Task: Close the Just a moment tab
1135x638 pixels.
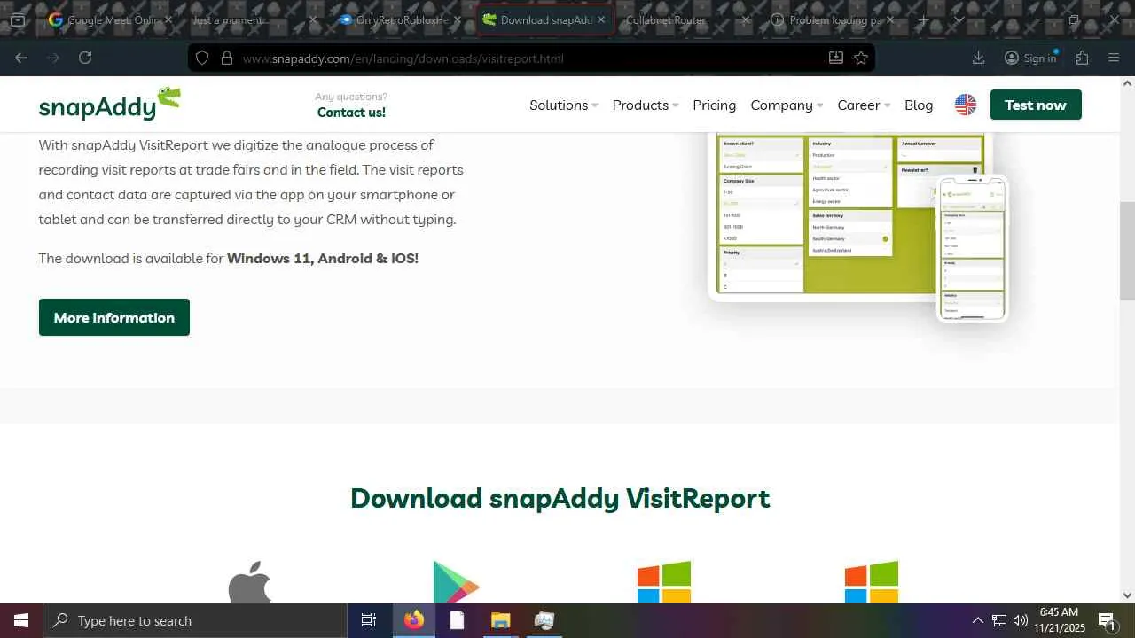Action: tap(312, 19)
